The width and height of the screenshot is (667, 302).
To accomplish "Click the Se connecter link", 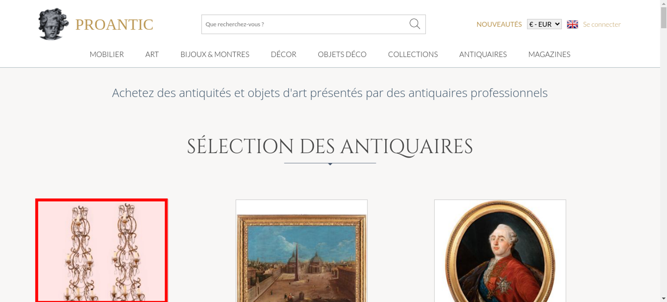I will [602, 24].
